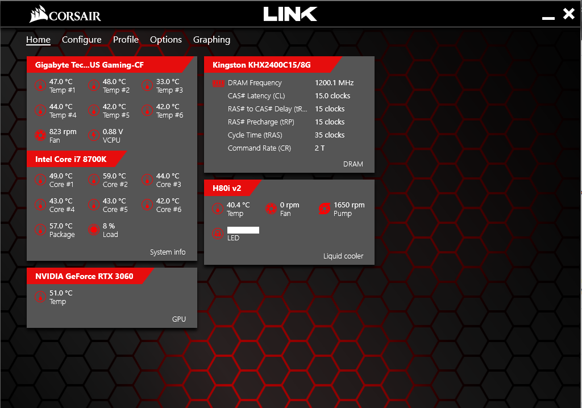The image size is (582, 408).
Task: Click the Core #5 temperature icon
Action: pyautogui.click(x=94, y=205)
